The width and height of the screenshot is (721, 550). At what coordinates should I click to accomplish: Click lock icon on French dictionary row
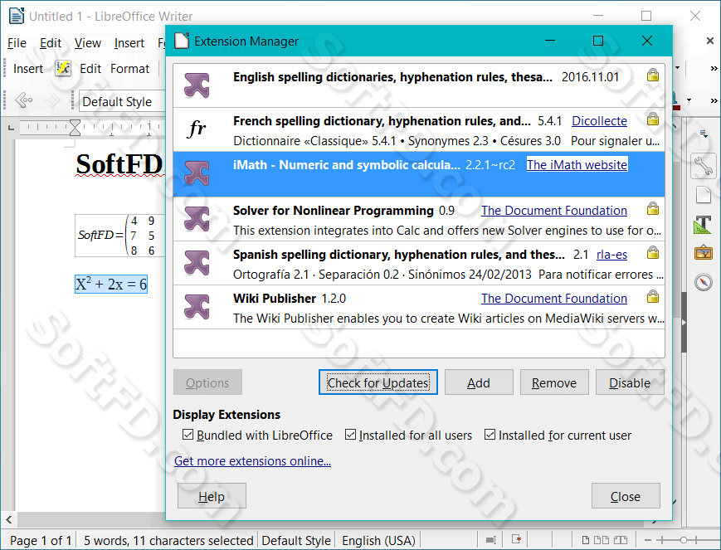(653, 119)
